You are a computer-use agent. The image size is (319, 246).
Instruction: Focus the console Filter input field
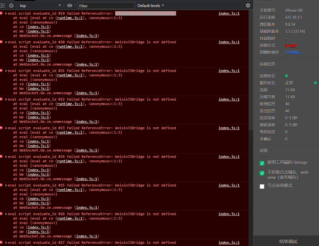[x=106, y=6]
